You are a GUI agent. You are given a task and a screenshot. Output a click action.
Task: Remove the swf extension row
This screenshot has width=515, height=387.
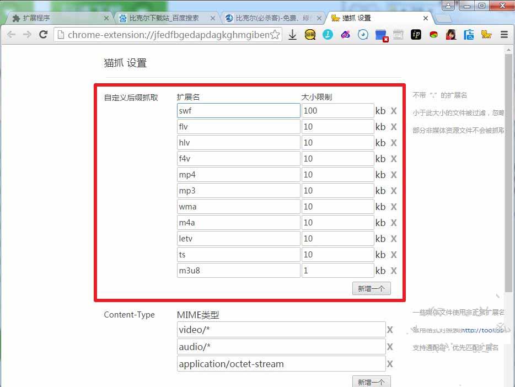pos(394,111)
